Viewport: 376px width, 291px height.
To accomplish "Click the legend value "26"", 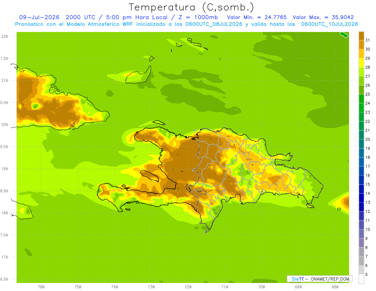I will coord(368,85).
